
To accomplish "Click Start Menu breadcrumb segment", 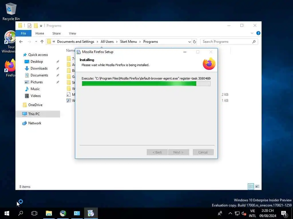I will (128, 42).
